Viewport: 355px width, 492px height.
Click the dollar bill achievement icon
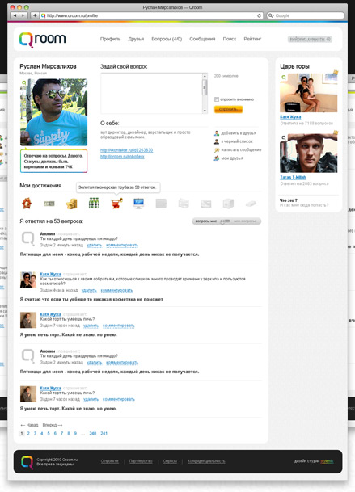click(x=49, y=204)
